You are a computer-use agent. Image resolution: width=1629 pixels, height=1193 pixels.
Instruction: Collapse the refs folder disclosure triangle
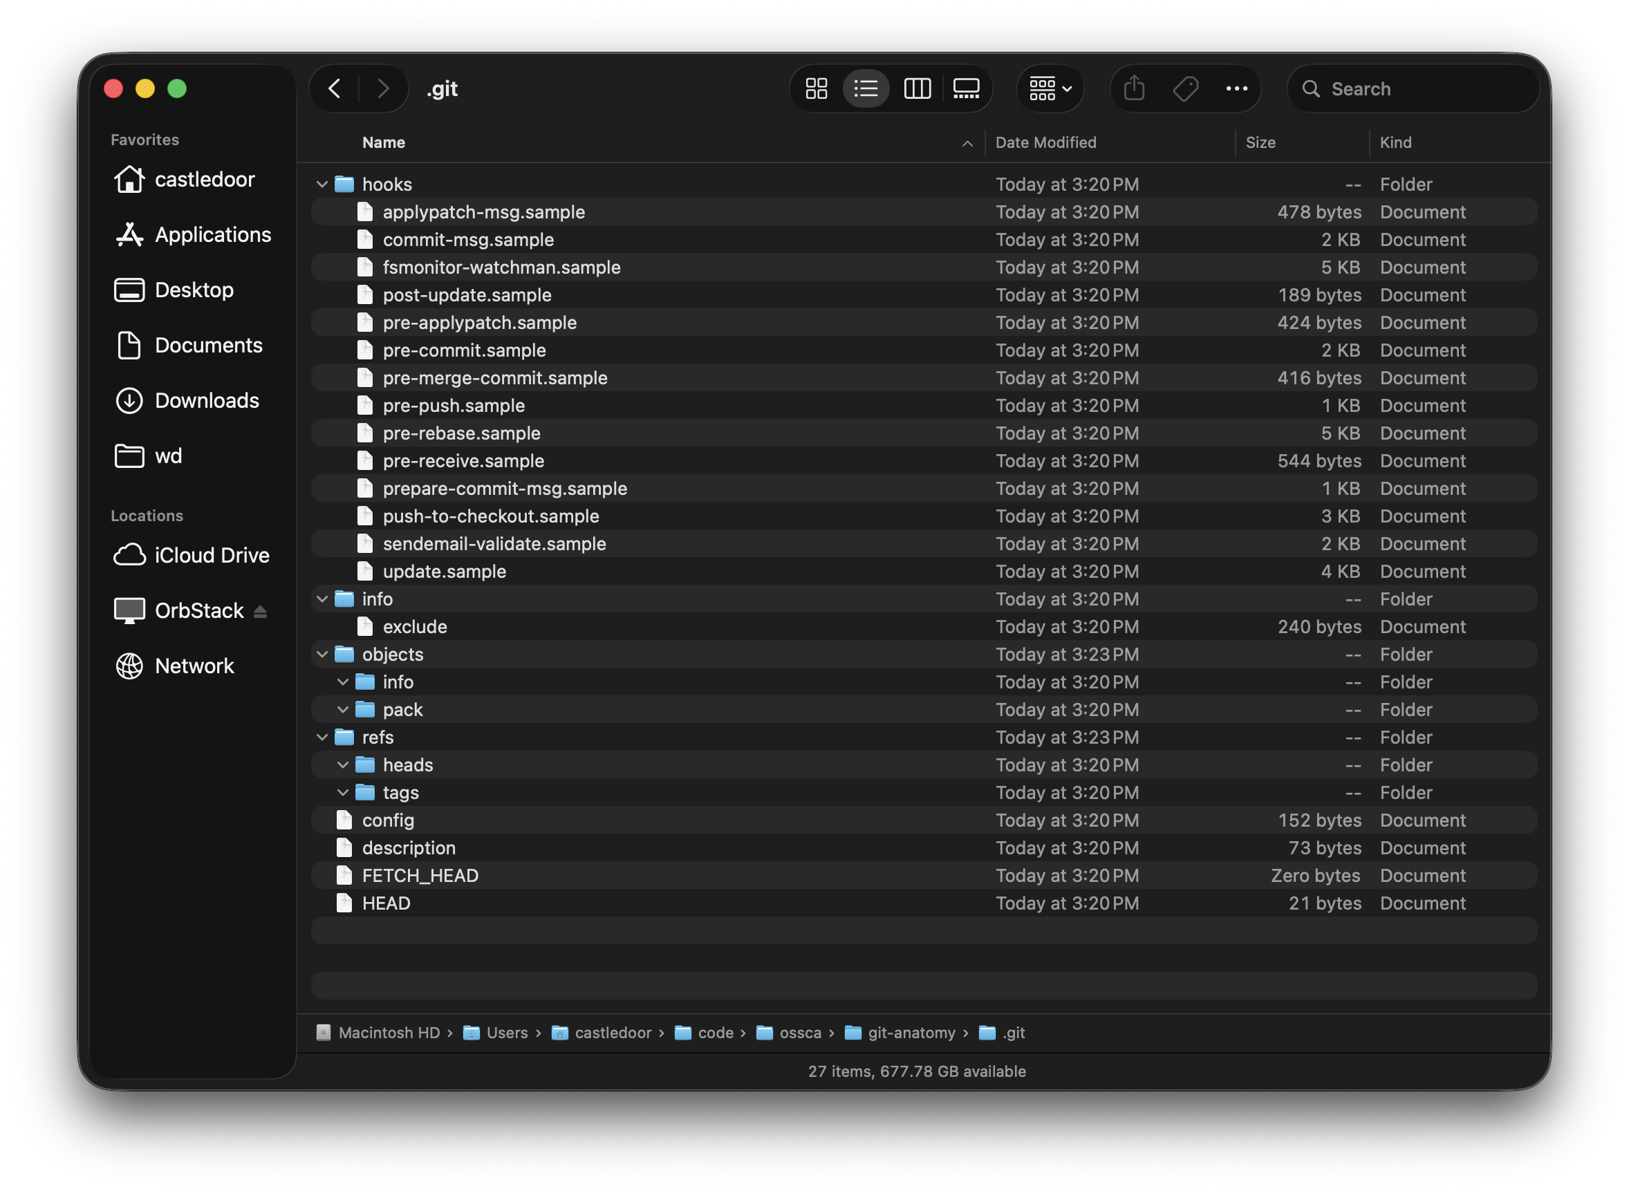click(322, 738)
